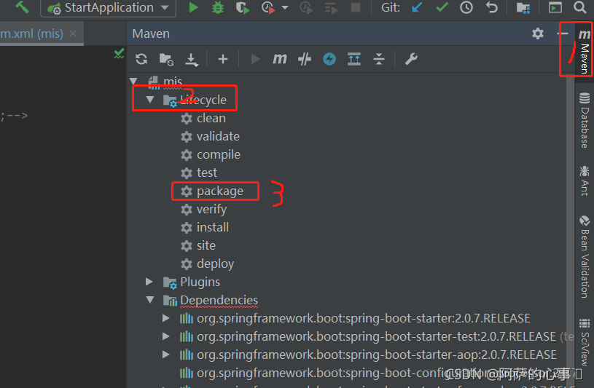Expand spring-boot-starter-aop dependency arrow

pos(166,355)
